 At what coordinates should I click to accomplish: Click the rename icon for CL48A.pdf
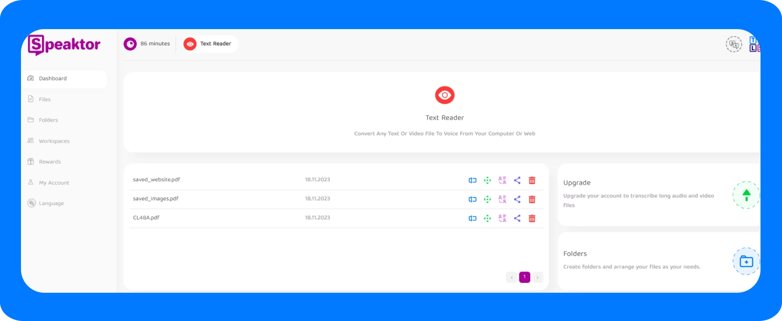coord(473,218)
